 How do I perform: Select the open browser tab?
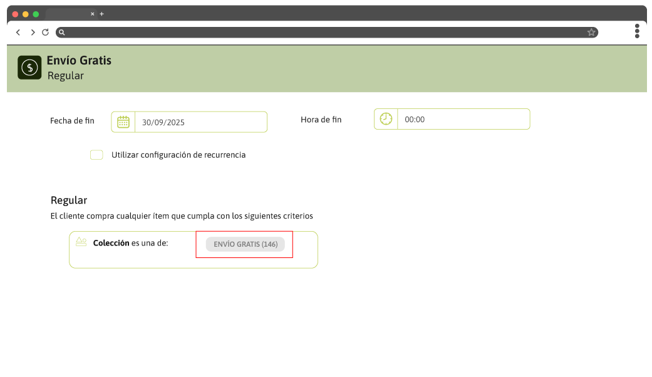[67, 13]
